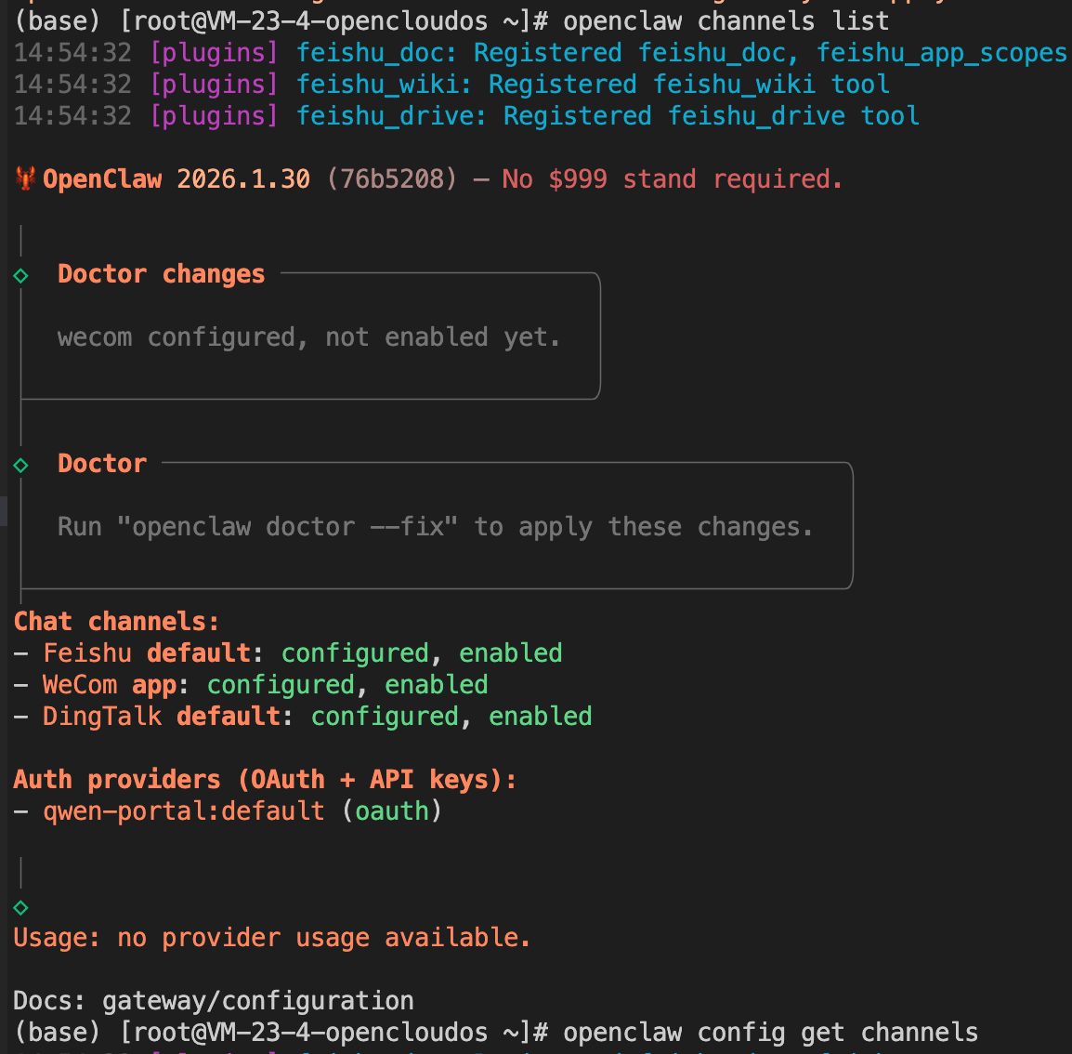Click diamond marker beside Doctor changes
This screenshot has height=1054, width=1072.
tap(20, 276)
